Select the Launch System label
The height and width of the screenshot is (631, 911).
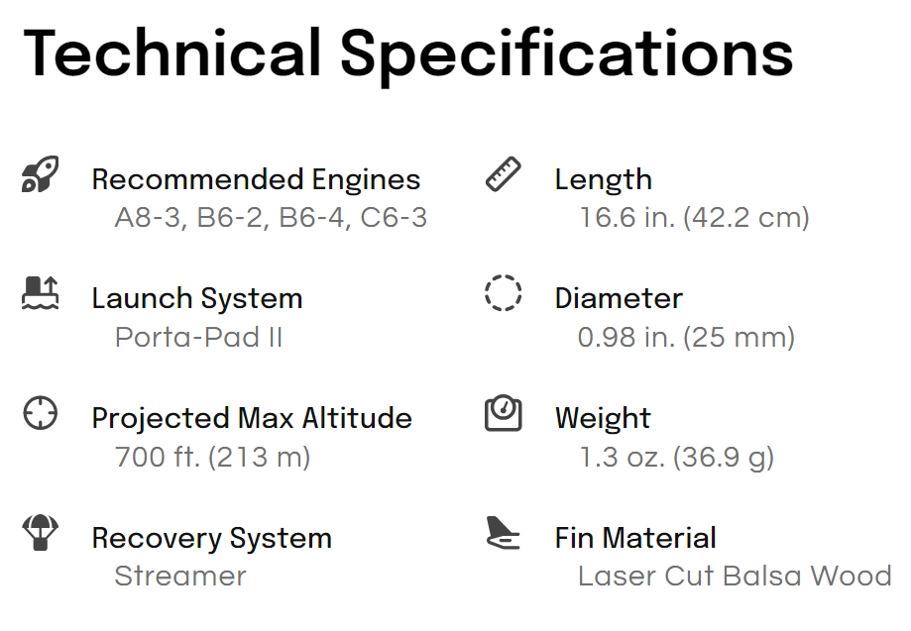pyautogui.click(x=197, y=299)
